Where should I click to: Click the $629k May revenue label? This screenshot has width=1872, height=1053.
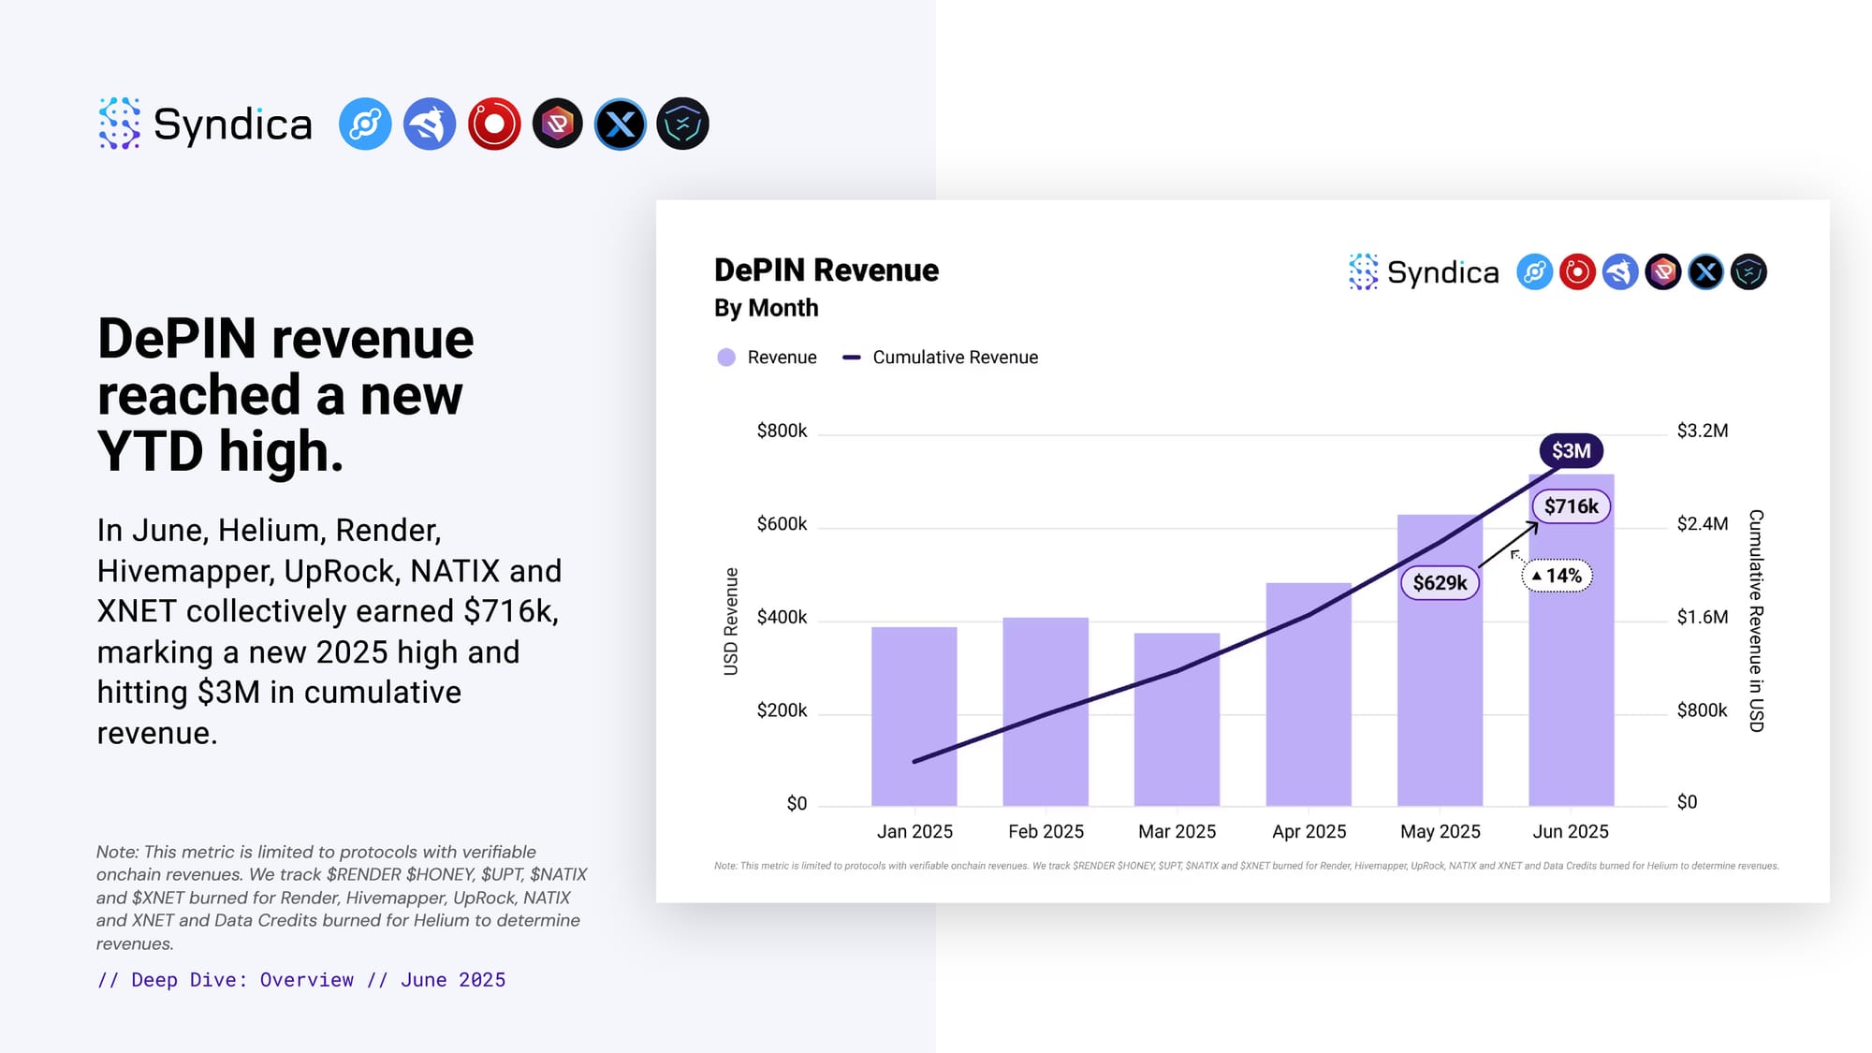(x=1440, y=583)
